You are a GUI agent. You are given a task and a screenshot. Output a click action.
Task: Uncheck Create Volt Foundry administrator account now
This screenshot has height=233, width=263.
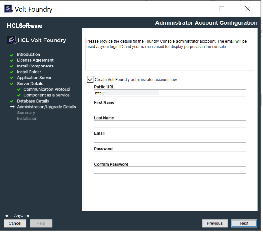[x=90, y=79]
